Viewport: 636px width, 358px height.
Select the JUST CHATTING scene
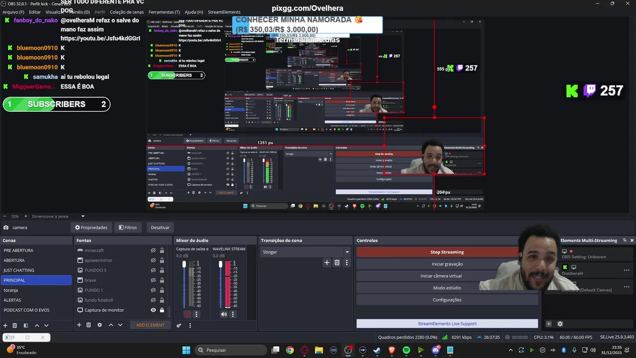37,270
